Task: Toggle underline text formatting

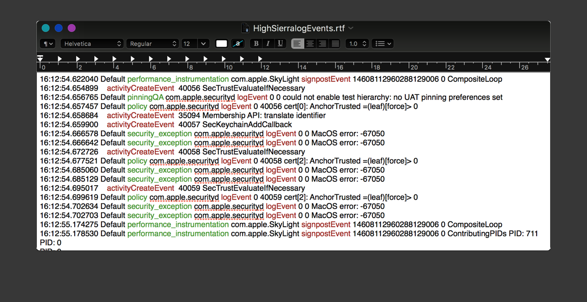Action: click(x=280, y=44)
